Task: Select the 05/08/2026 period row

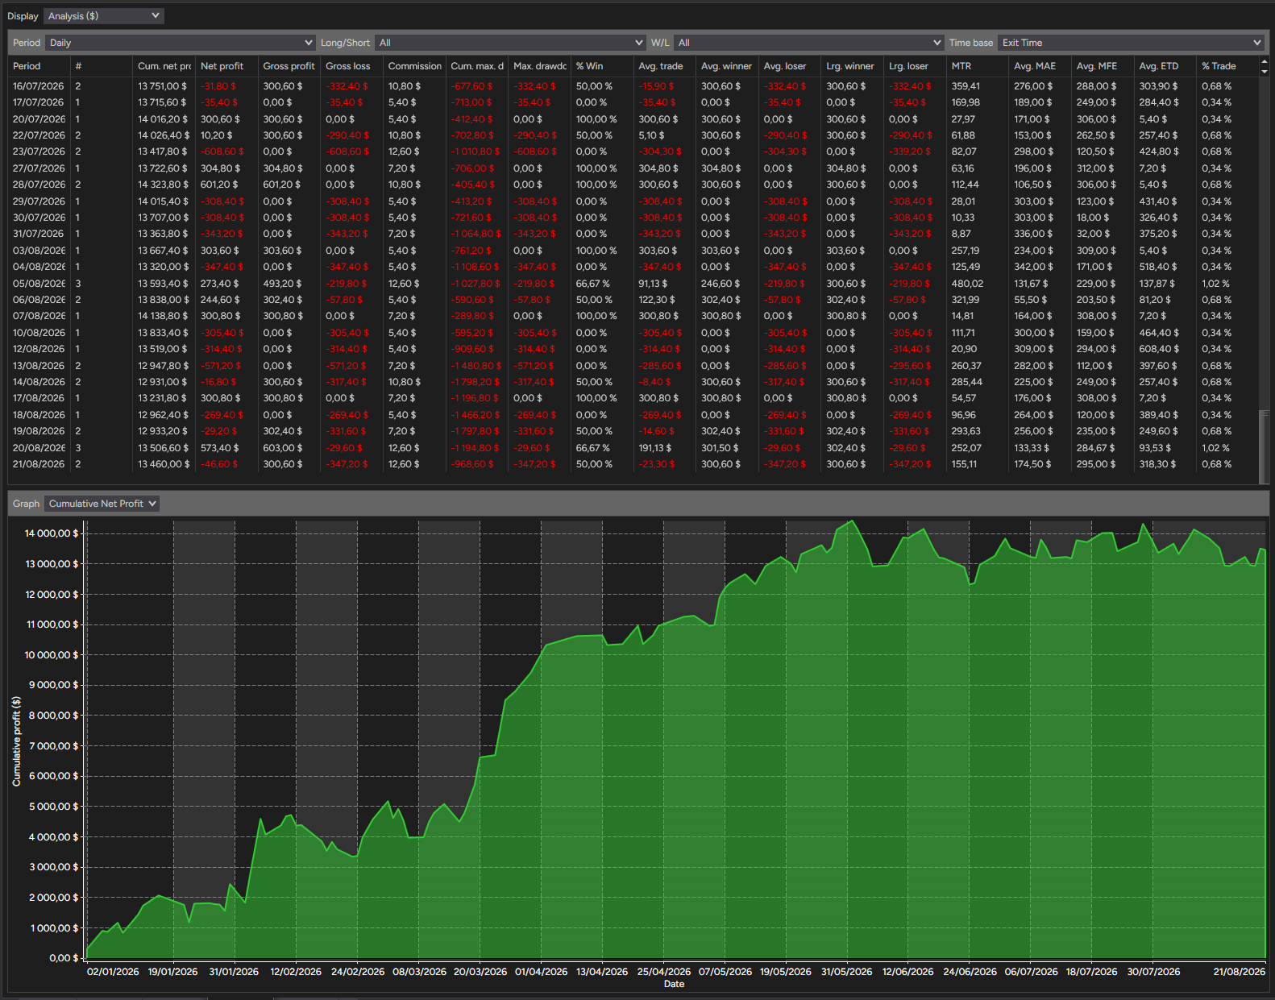Action: click(633, 284)
